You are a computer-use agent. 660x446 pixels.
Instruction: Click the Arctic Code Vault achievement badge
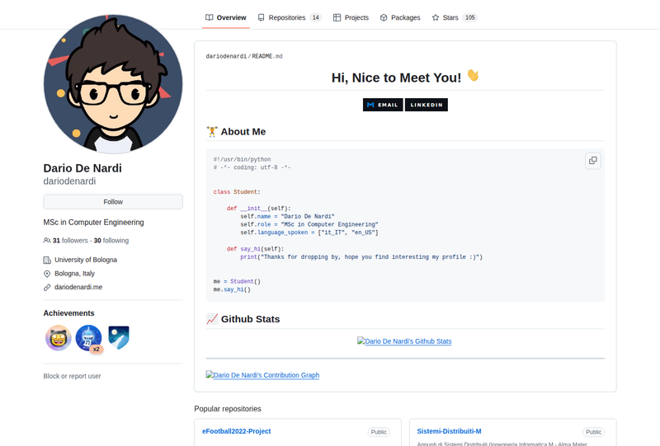[119, 338]
